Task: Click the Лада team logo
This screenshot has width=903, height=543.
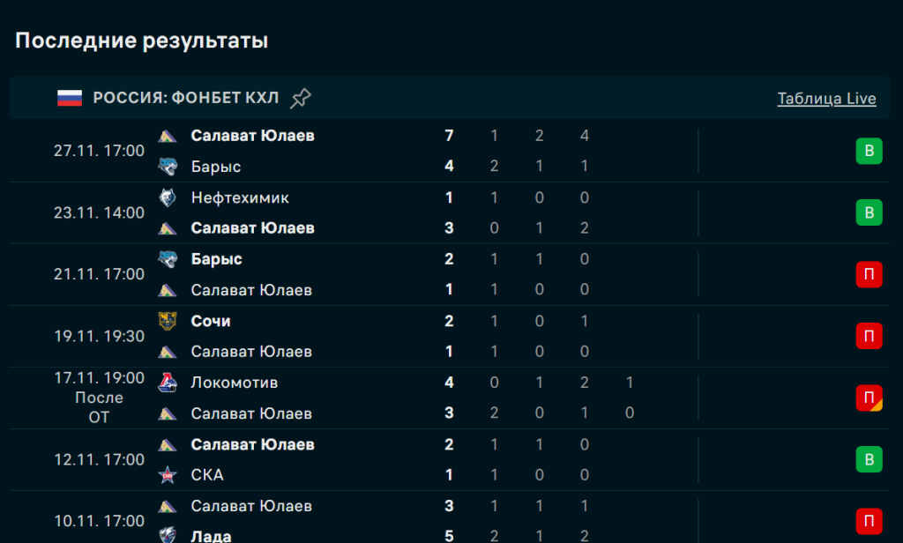Action: tap(168, 536)
